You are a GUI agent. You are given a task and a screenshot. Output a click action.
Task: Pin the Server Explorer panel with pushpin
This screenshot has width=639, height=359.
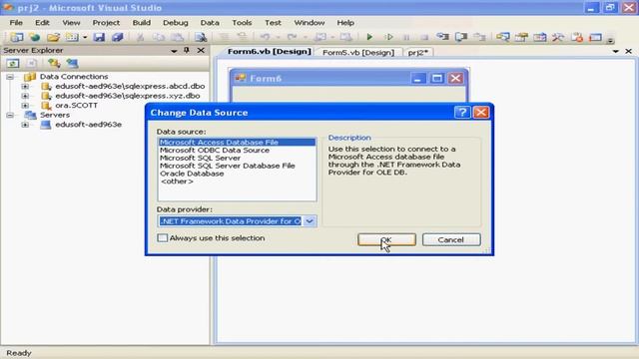click(187, 50)
